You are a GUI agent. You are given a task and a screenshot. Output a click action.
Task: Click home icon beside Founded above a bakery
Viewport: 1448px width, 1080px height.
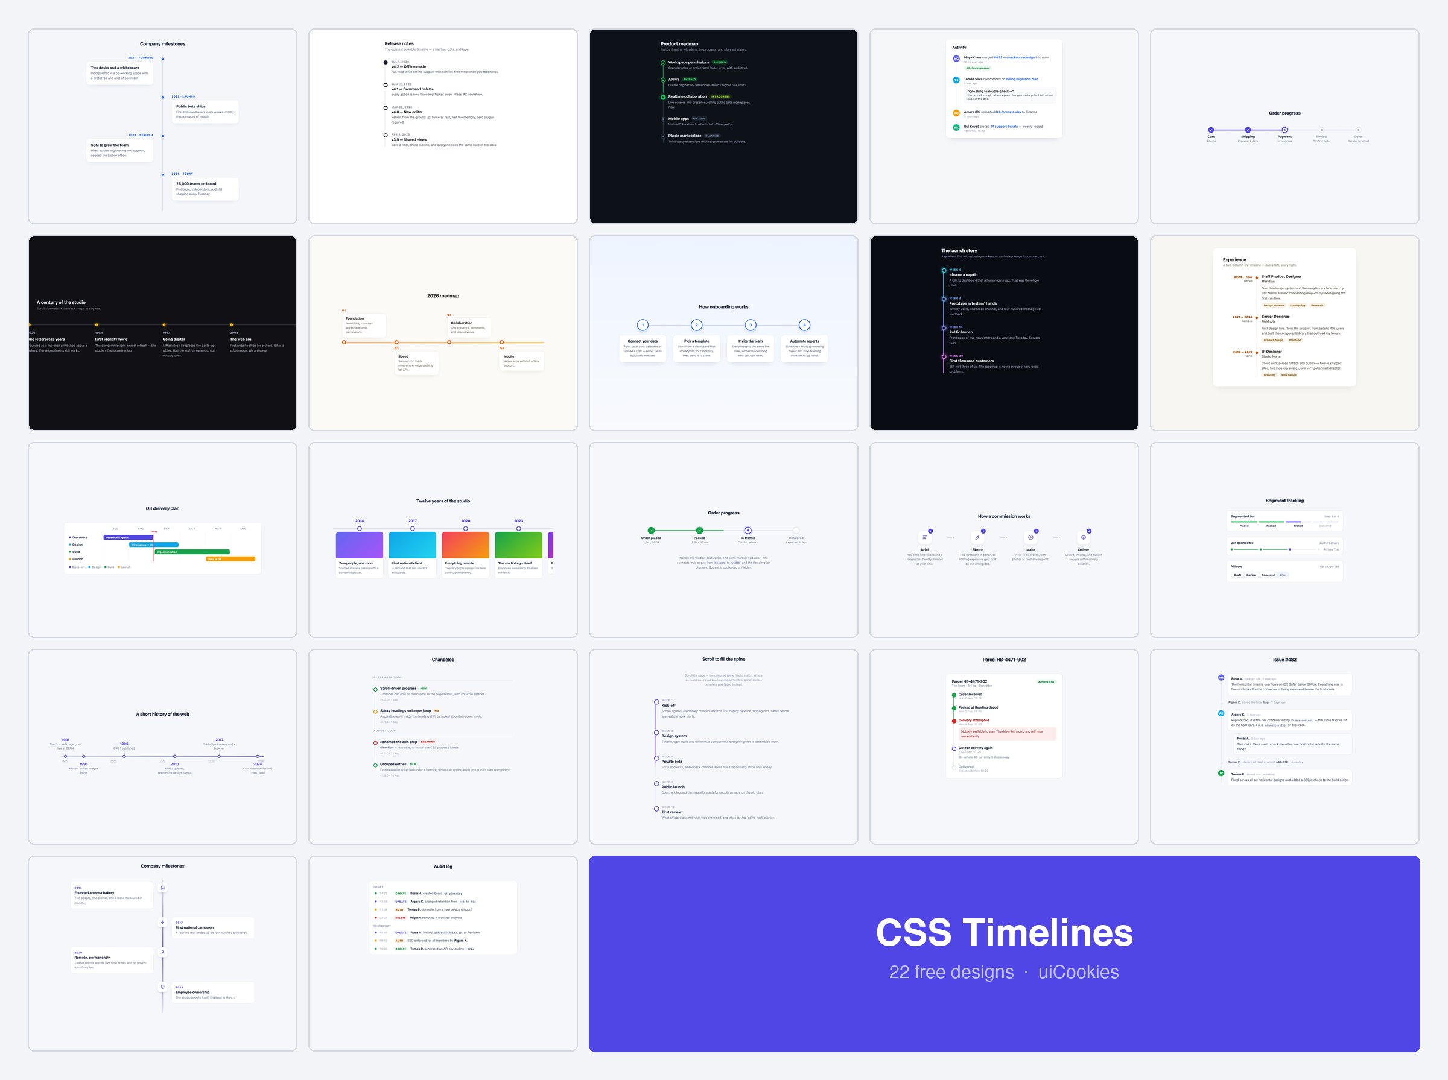163,887
